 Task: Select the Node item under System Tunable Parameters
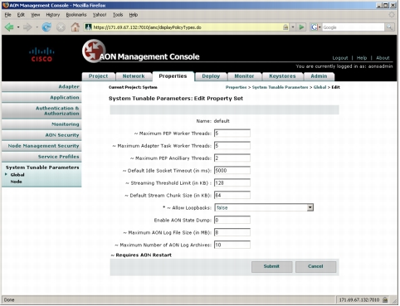pos(16,182)
